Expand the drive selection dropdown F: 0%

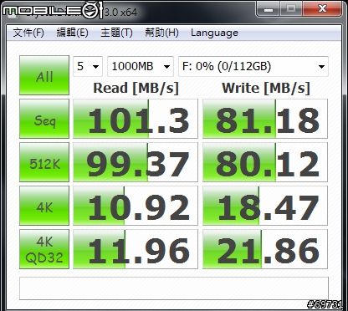point(253,66)
